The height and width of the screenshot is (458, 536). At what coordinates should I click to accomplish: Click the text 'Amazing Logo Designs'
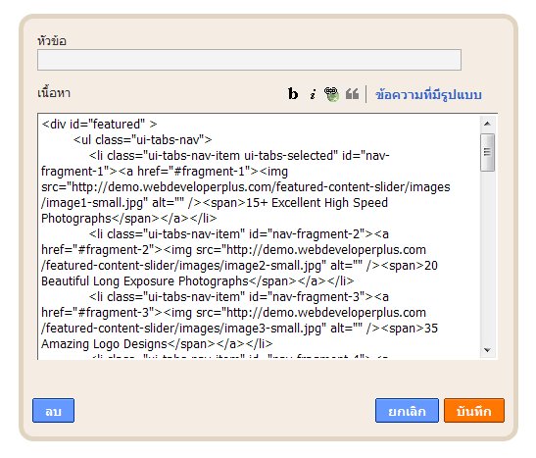pos(104,344)
